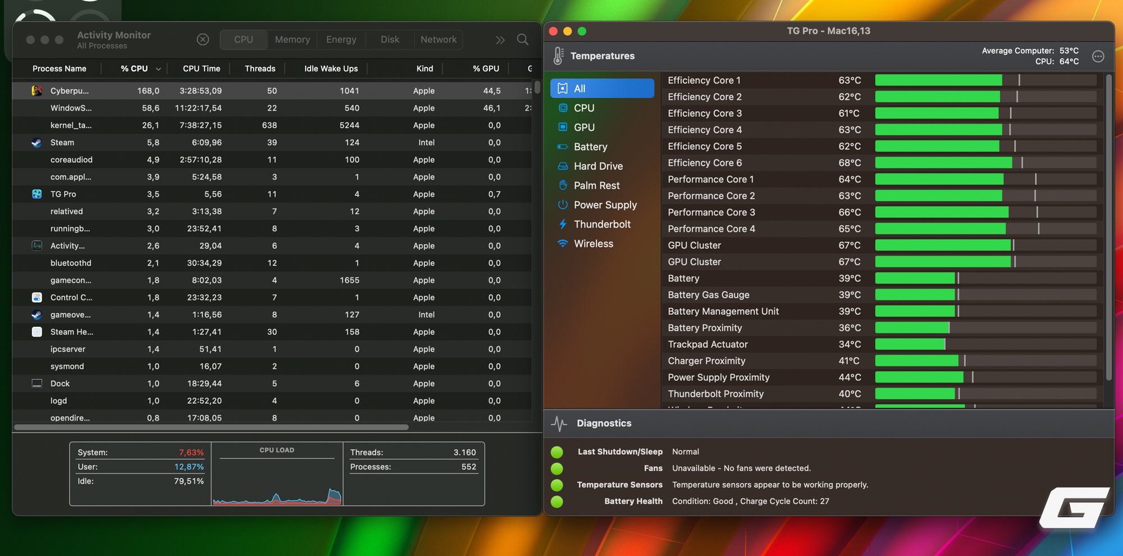Sort by Process Name column
Image resolution: width=1123 pixels, height=556 pixels.
pos(60,69)
